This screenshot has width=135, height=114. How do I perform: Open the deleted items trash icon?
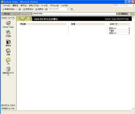pos(8,69)
